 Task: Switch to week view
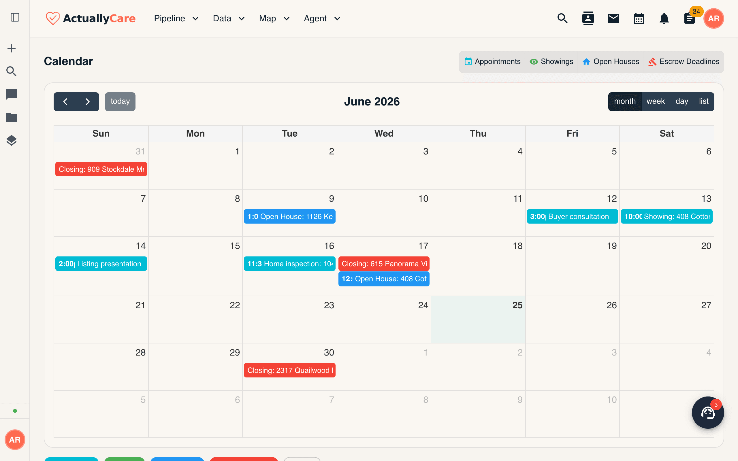(655, 101)
